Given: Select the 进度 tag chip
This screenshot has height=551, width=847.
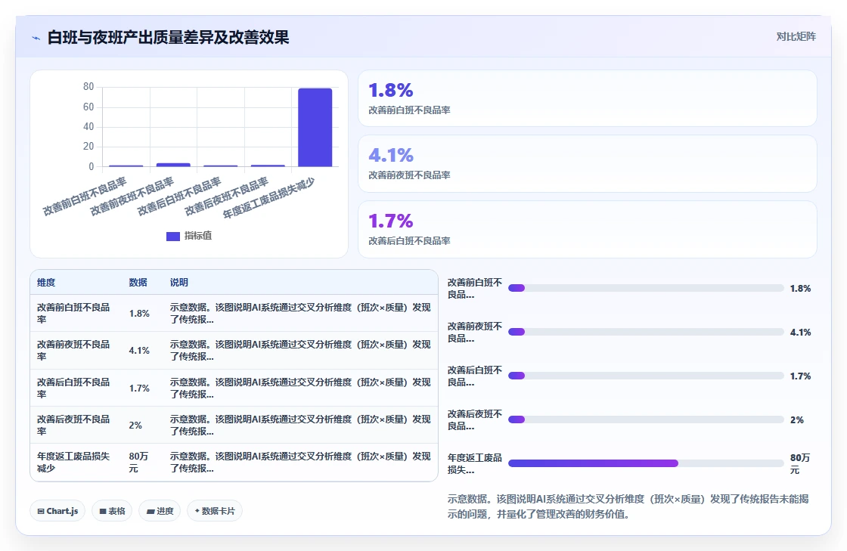Looking at the screenshot, I should tap(160, 511).
